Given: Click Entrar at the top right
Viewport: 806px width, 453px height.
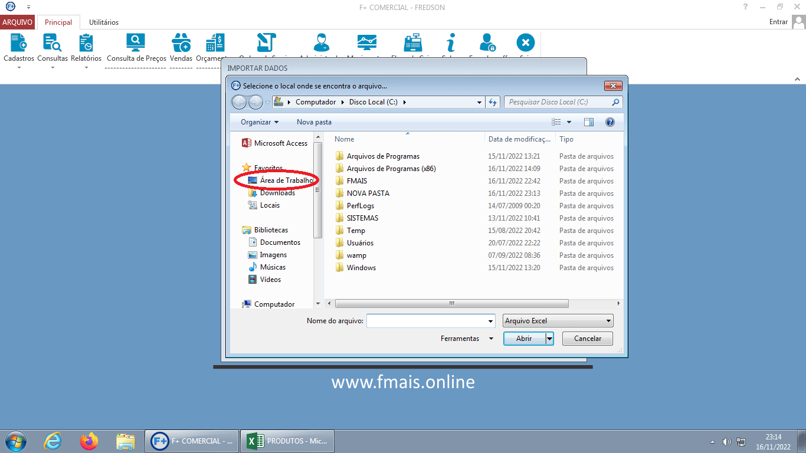Looking at the screenshot, I should pyautogui.click(x=778, y=22).
